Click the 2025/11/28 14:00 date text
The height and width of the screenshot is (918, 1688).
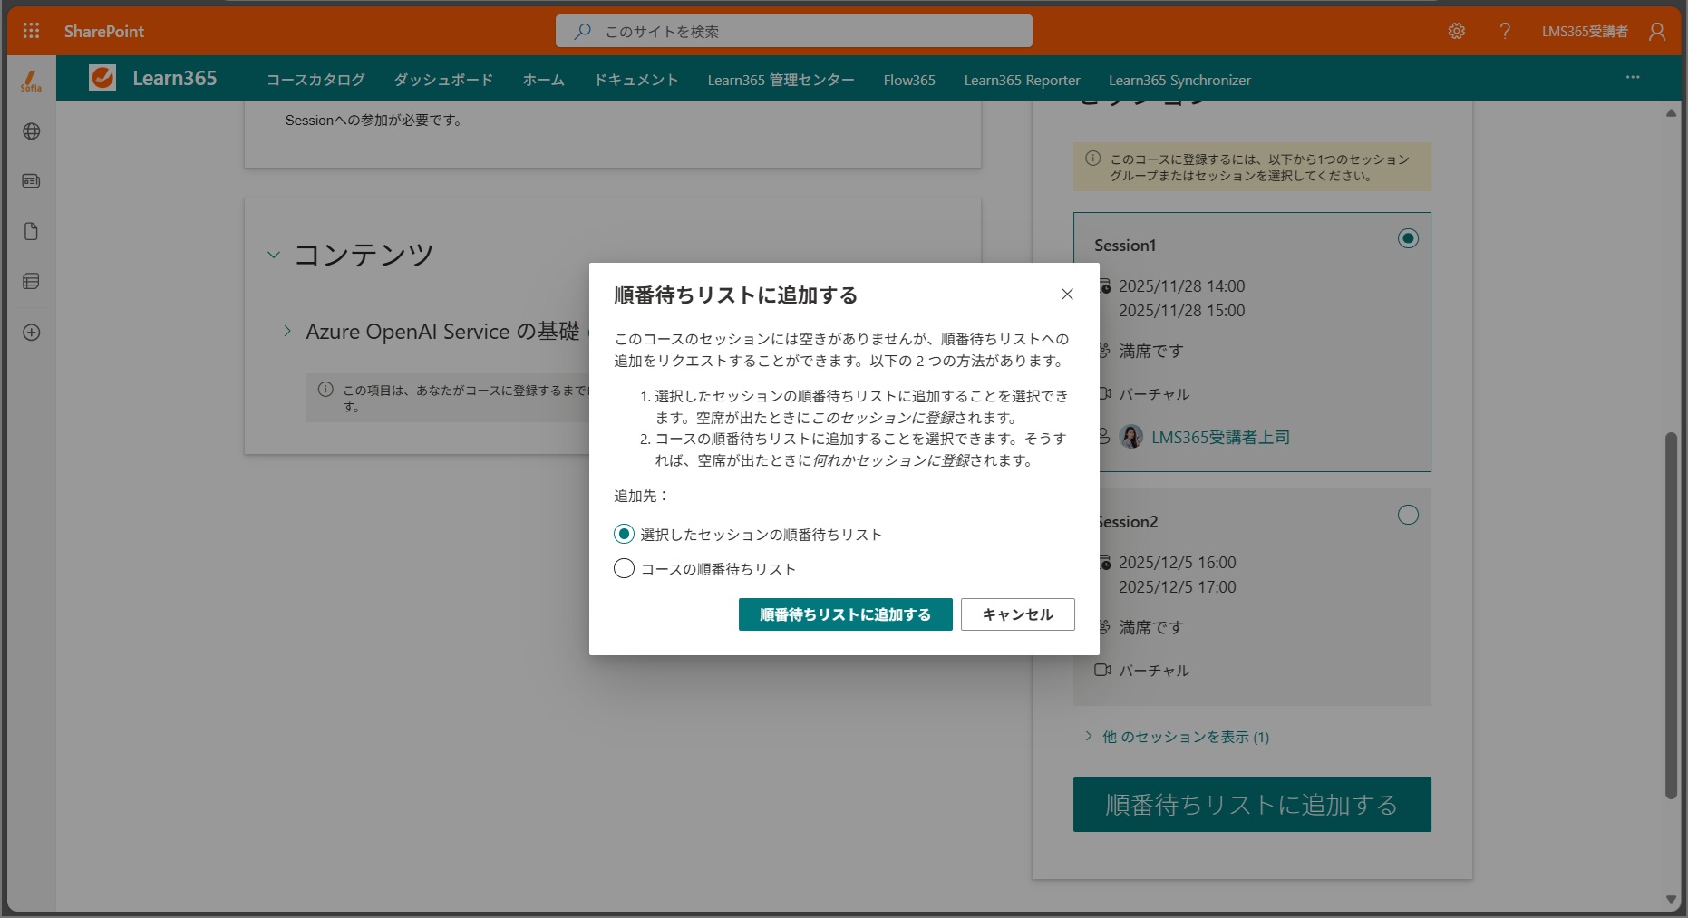coord(1181,285)
